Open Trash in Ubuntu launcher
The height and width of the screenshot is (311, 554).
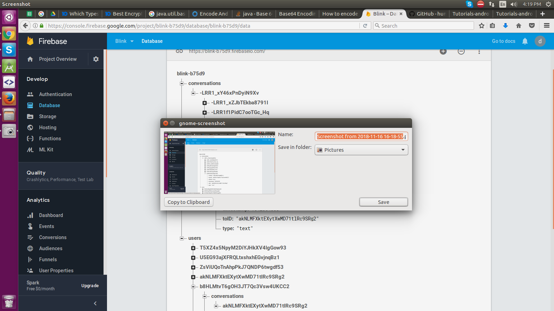(9, 302)
